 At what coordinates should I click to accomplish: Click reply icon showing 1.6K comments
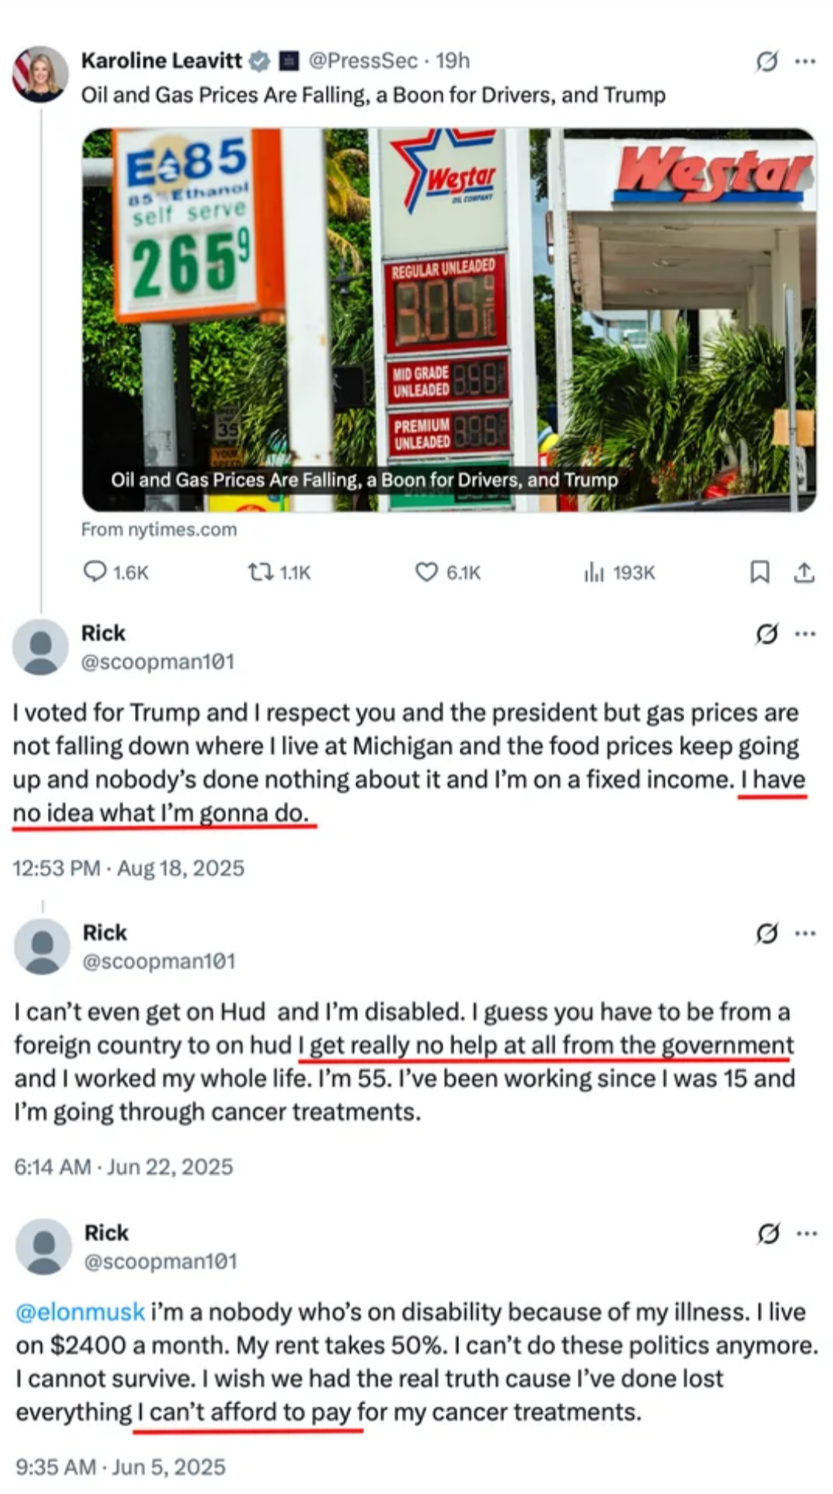[x=94, y=572]
